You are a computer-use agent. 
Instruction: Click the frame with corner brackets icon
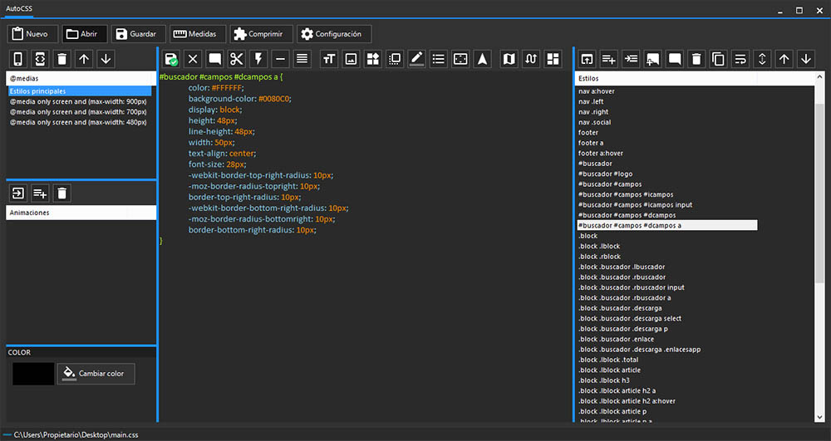tap(460, 59)
